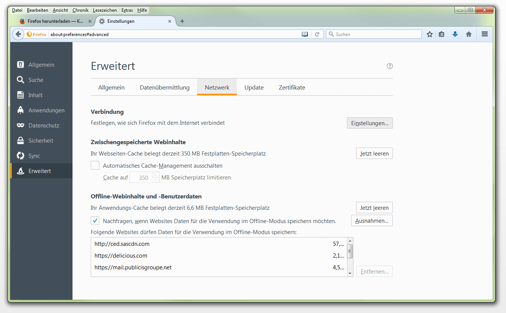This screenshot has width=506, height=313.
Task: Open Datenschutz settings in sidebar
Action: (41, 126)
